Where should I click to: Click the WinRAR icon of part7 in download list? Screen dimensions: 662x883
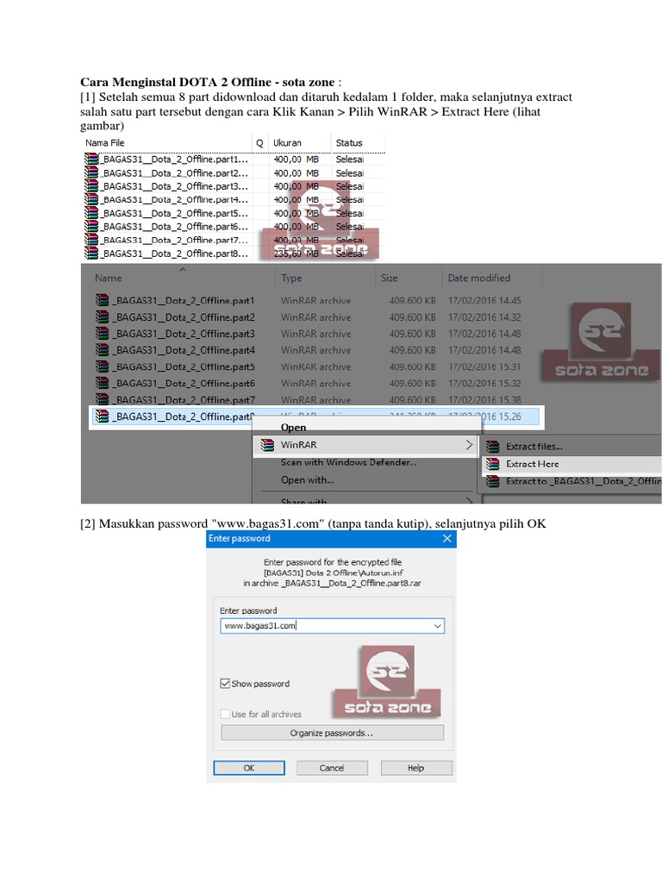(x=91, y=240)
